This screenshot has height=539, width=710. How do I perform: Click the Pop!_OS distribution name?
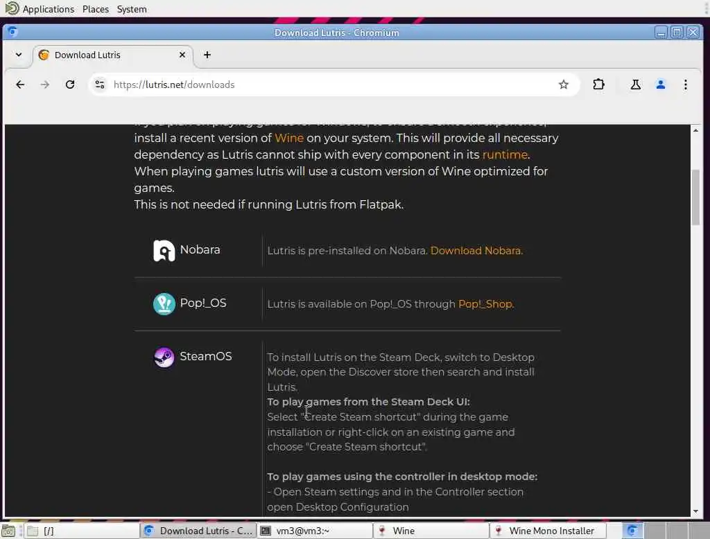[203, 303]
